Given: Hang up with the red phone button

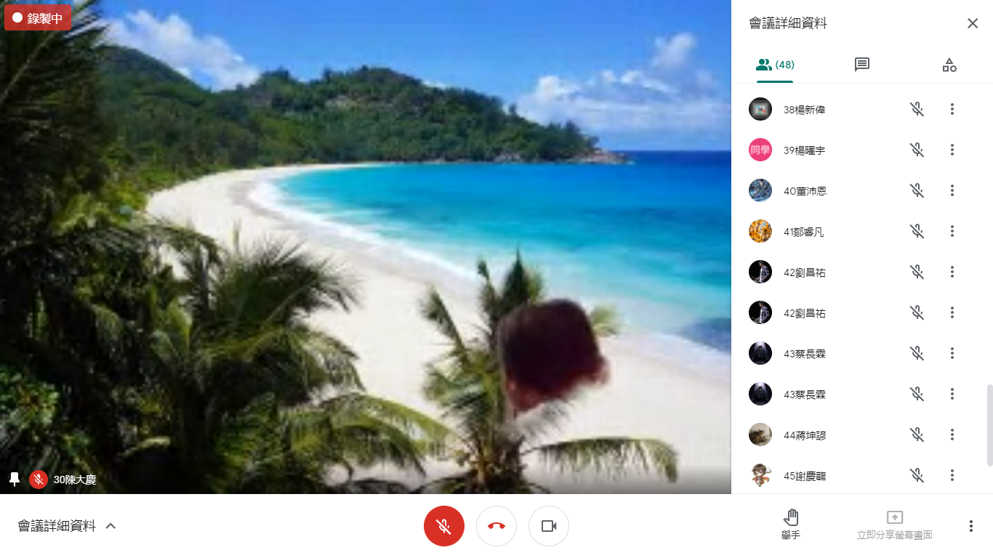Looking at the screenshot, I should pyautogui.click(x=496, y=526).
